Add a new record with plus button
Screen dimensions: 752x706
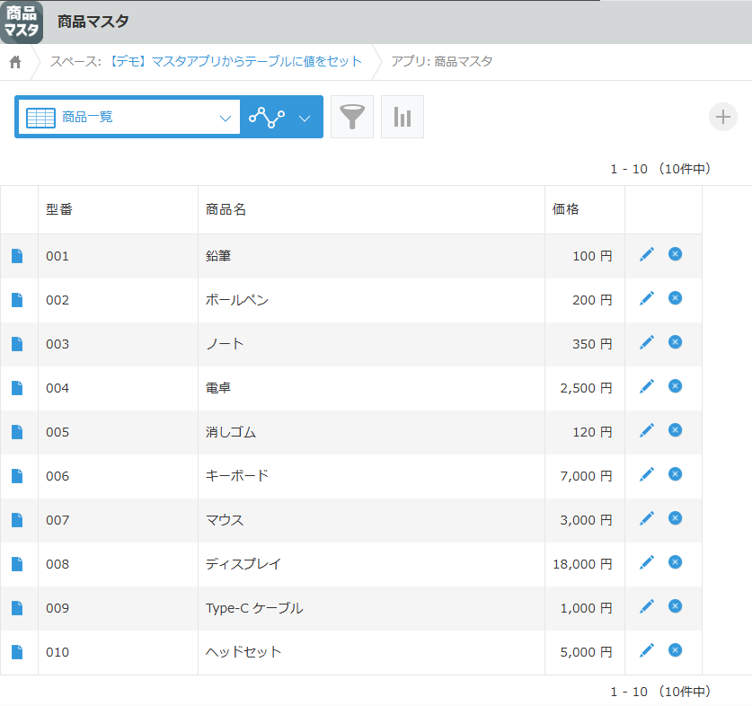tap(722, 117)
